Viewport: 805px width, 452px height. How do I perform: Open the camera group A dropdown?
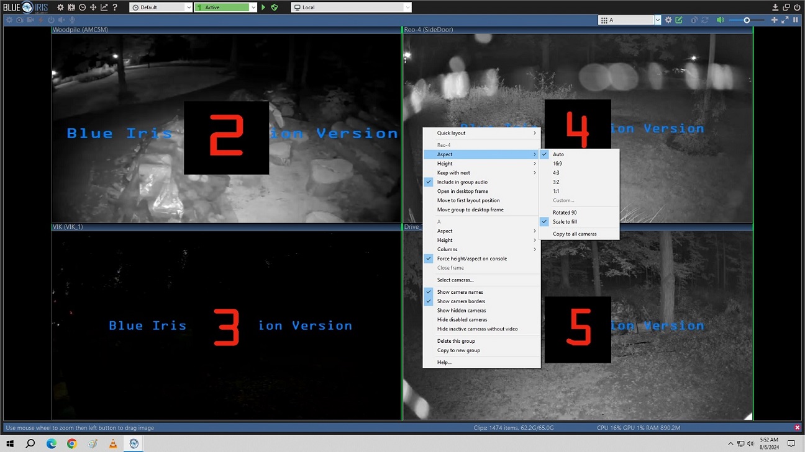coord(630,20)
